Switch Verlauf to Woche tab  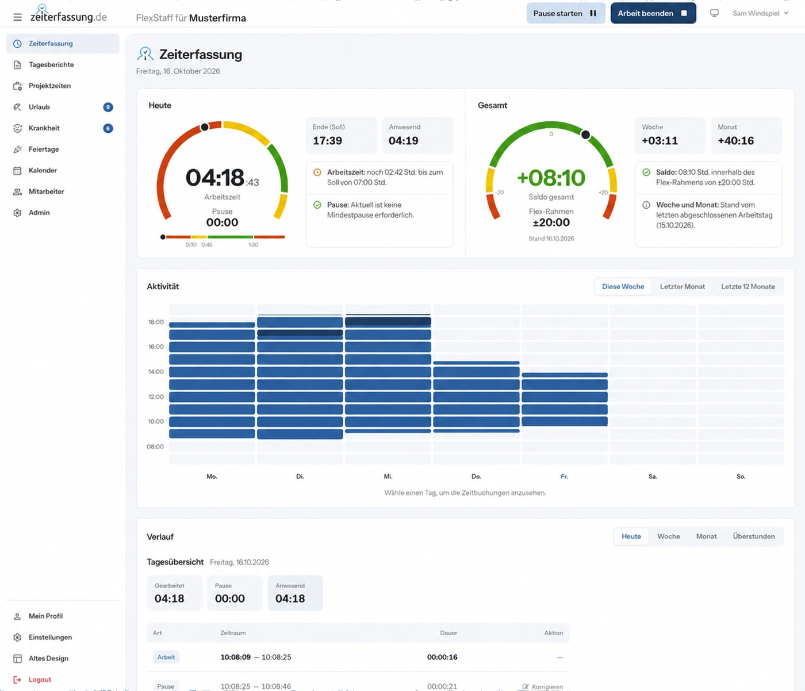668,536
